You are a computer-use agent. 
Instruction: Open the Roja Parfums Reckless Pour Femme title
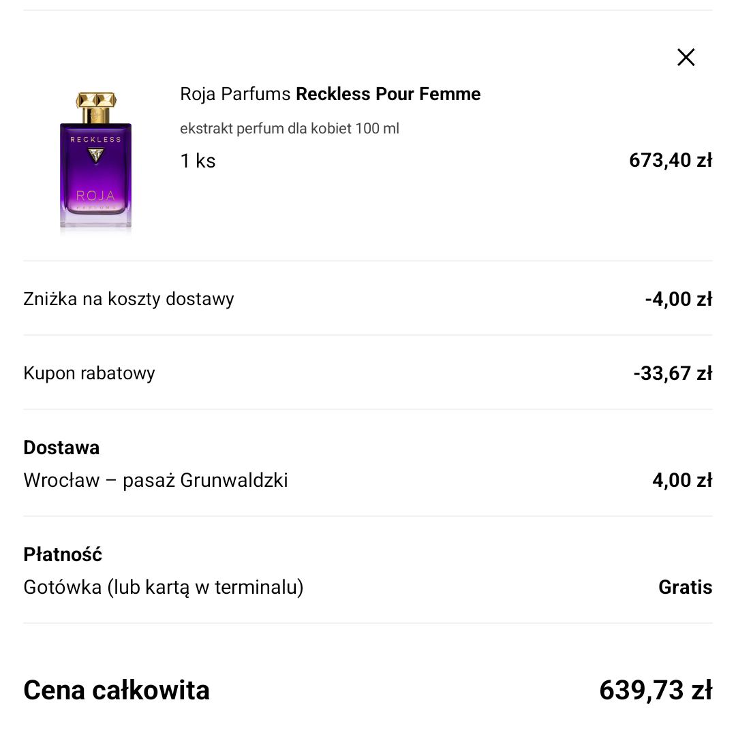(x=330, y=94)
